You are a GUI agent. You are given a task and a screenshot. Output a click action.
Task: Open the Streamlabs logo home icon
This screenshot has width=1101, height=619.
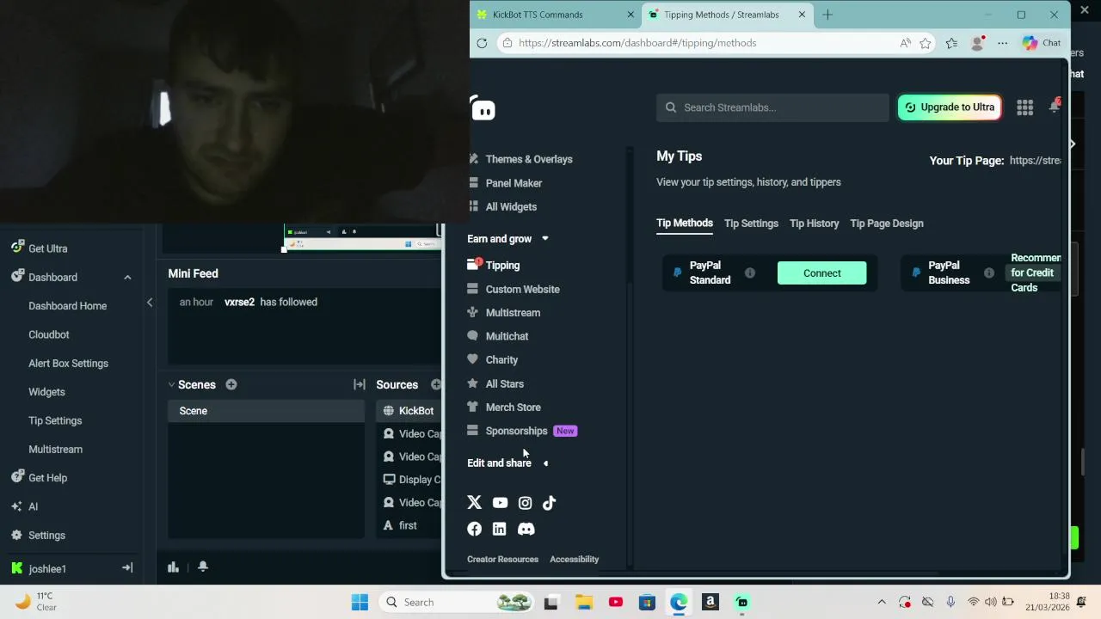click(483, 110)
